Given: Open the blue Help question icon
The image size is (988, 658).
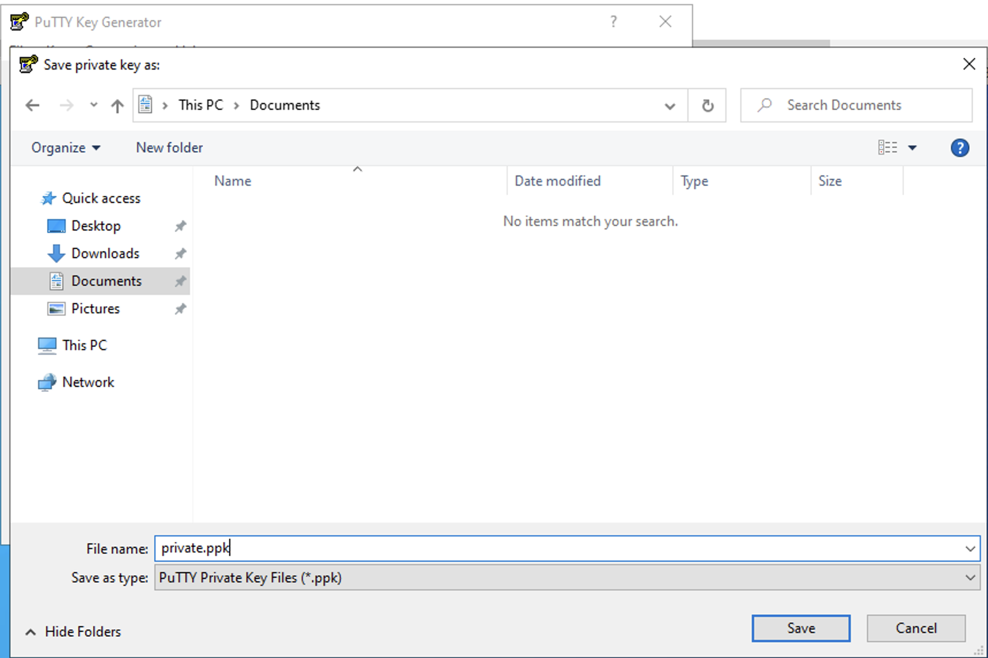Looking at the screenshot, I should pos(960,148).
